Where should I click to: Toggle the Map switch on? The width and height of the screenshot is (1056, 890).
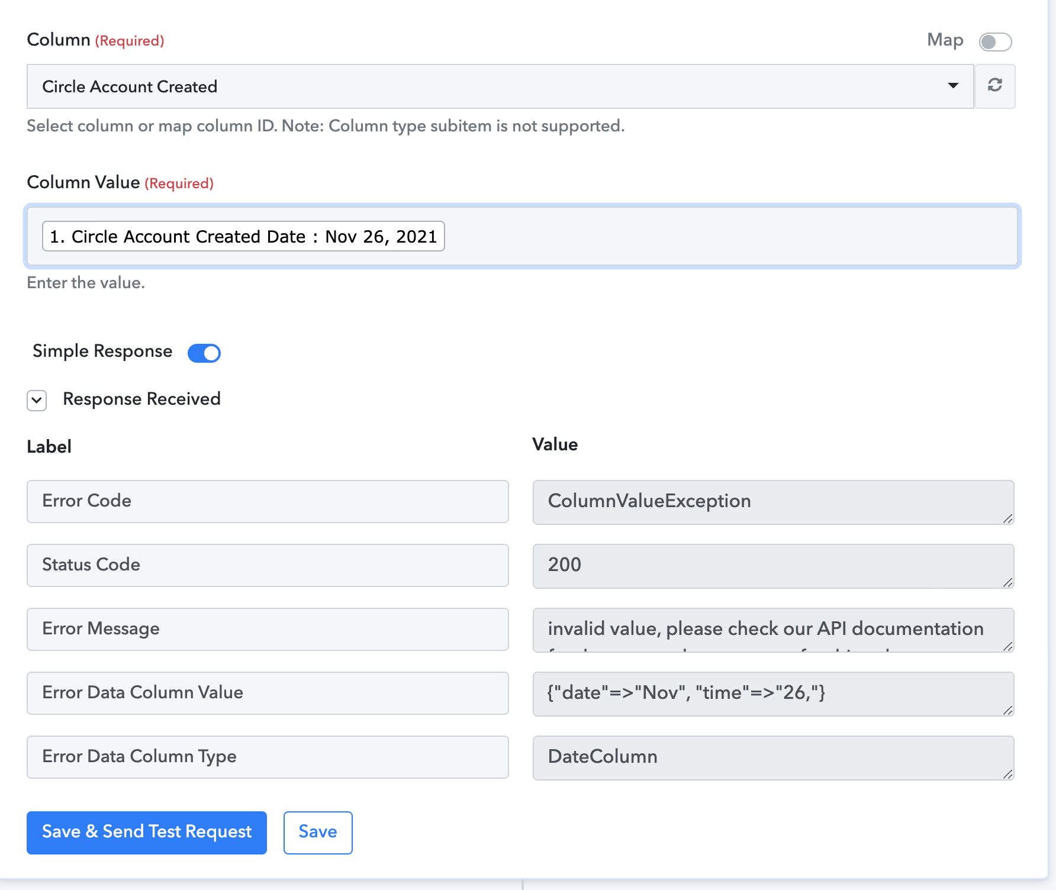point(995,41)
